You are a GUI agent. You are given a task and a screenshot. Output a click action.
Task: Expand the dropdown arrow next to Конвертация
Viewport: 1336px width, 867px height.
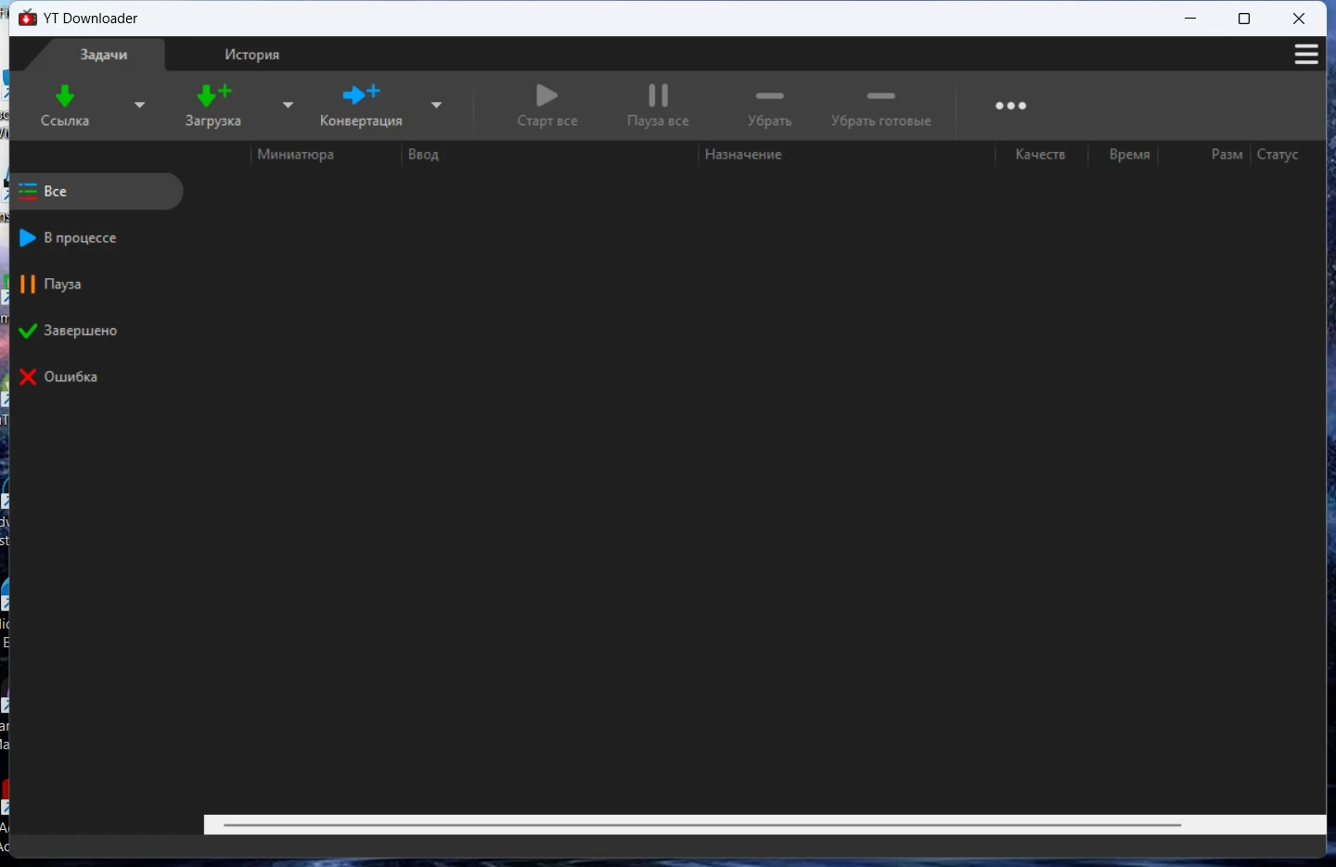coord(437,105)
